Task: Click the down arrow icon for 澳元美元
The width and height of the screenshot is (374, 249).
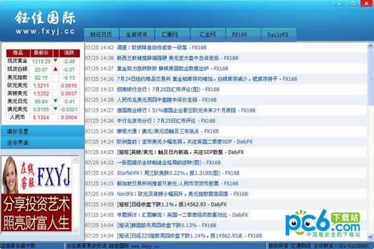Action: click(55, 109)
